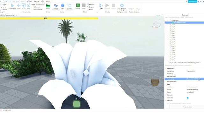Screen dimensions: 204x115
Task: Click the blue button in the title bar
Action: [193, 1]
